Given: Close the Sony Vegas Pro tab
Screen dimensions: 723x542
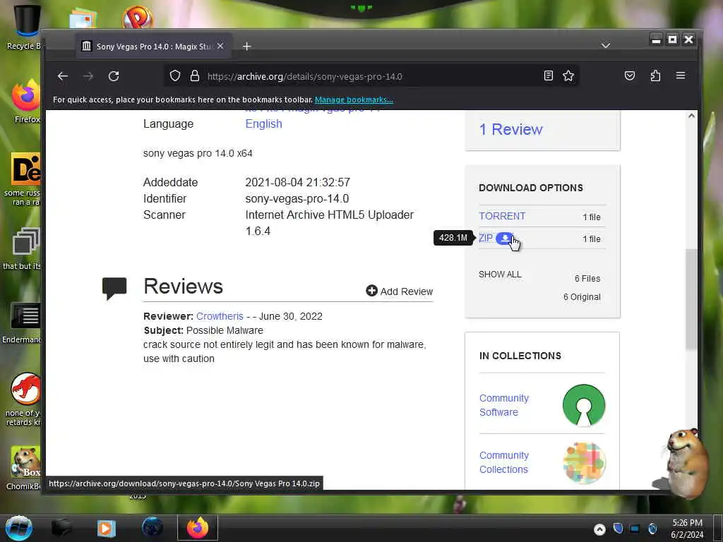Looking at the screenshot, I should (x=220, y=46).
